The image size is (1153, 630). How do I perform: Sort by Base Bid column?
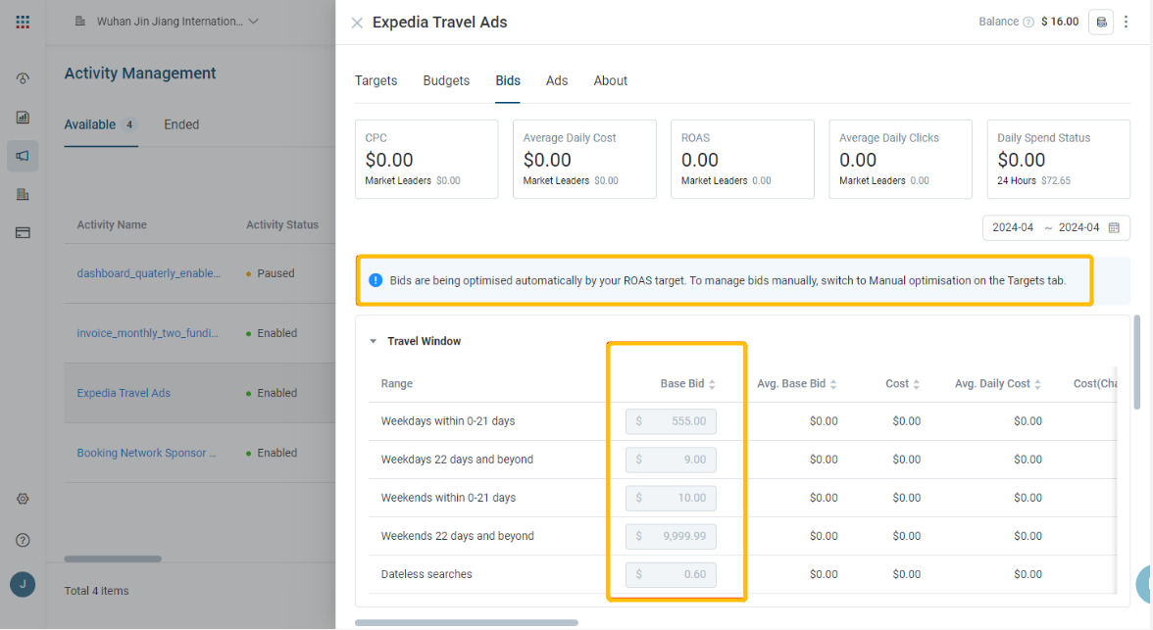[712, 384]
